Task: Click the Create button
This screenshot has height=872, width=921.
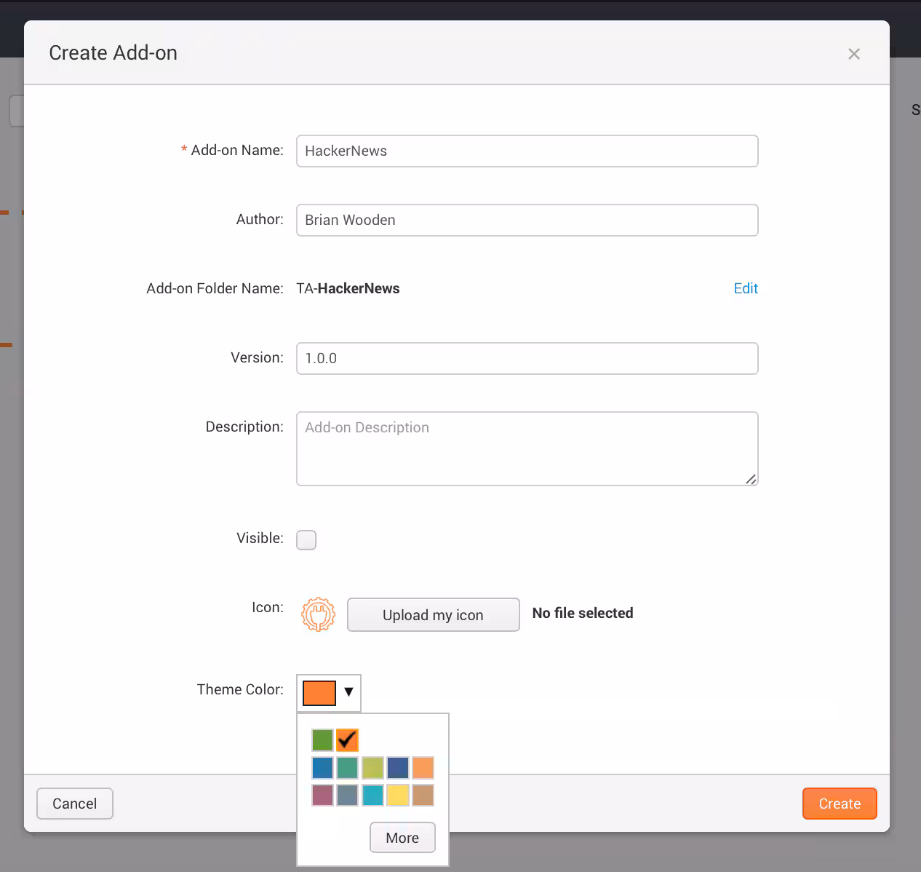Action: [839, 804]
